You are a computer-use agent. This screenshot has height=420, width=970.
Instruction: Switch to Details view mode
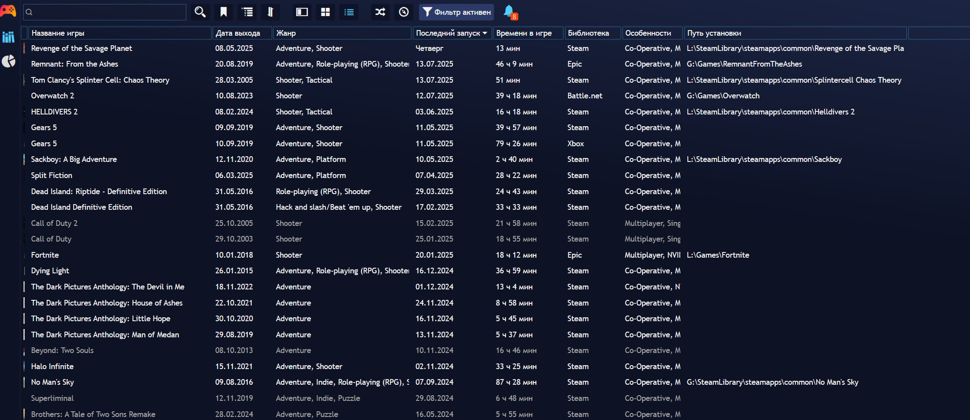302,12
